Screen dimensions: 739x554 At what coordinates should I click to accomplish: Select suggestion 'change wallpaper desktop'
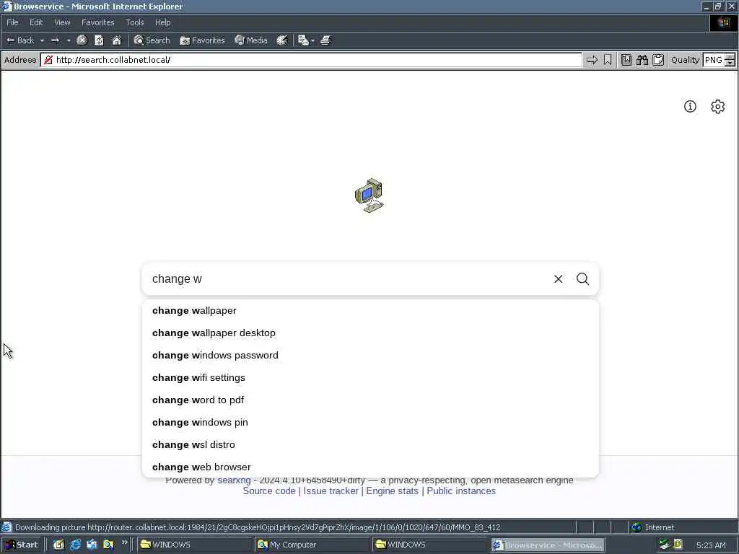click(x=370, y=333)
